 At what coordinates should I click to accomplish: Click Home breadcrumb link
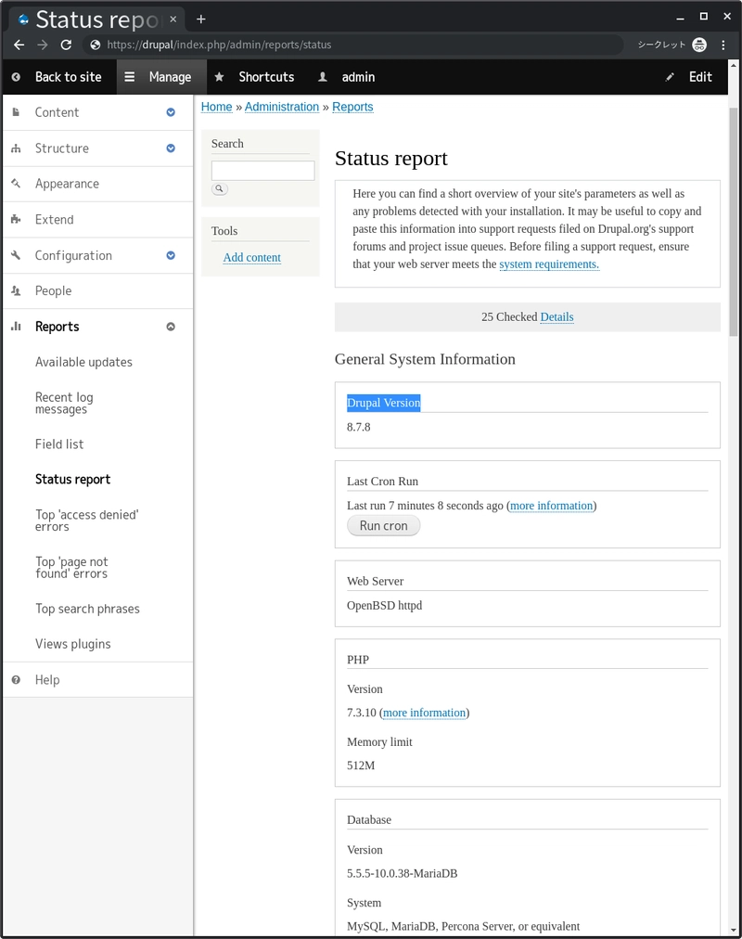click(x=217, y=107)
